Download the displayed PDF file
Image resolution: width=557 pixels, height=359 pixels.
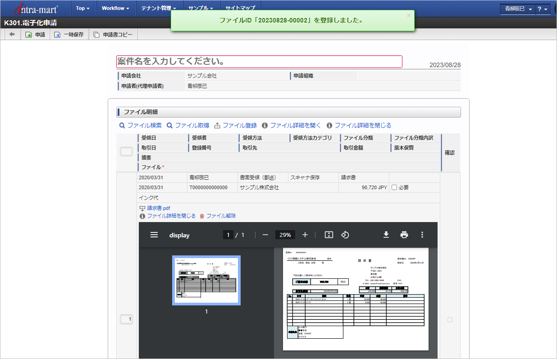[386, 235]
